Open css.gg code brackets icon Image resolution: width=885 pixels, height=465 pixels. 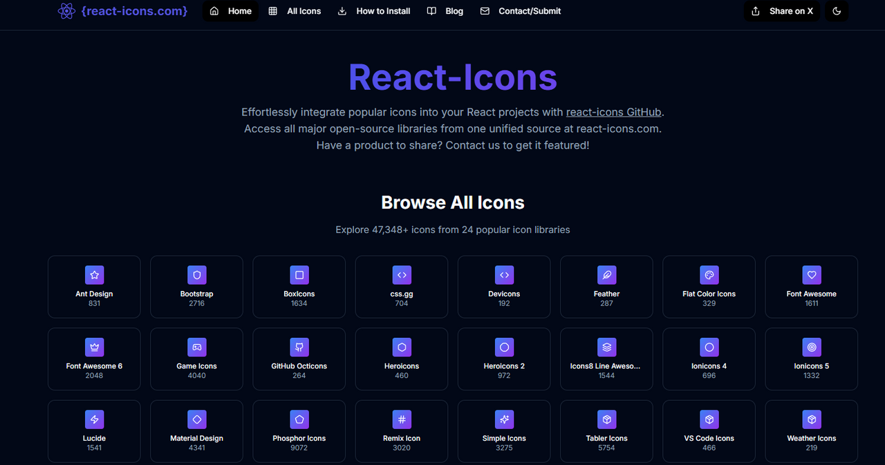(402, 275)
